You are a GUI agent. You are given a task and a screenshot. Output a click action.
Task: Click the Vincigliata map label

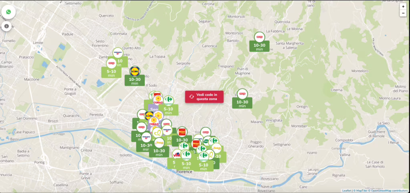[x=274, y=120]
